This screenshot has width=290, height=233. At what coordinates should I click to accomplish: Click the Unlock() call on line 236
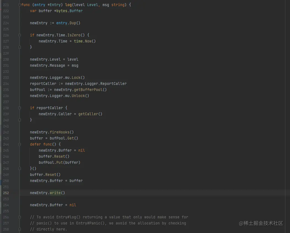coord(80,96)
